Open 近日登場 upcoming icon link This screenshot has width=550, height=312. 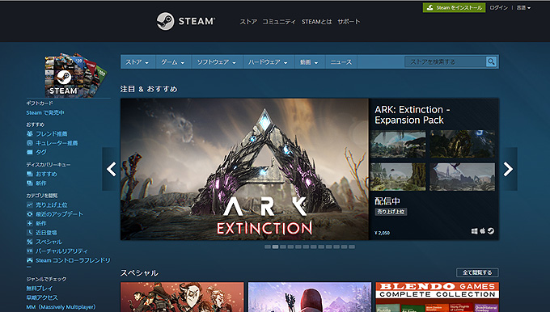[29, 233]
